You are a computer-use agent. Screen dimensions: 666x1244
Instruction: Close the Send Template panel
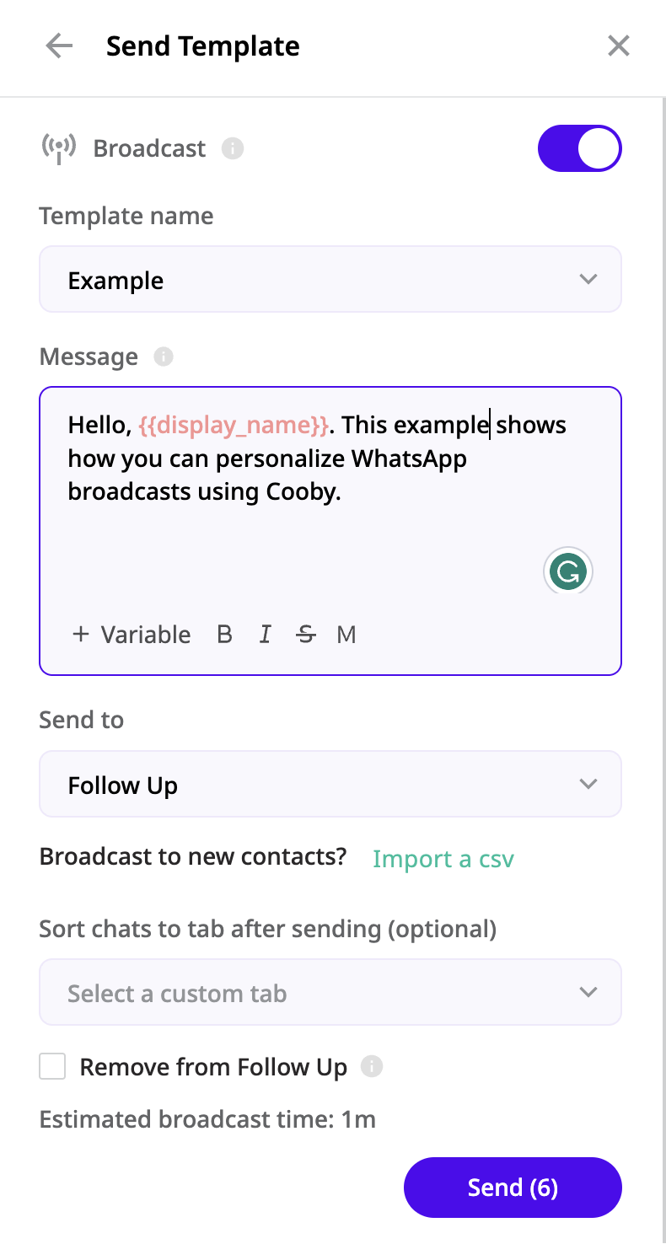(x=618, y=46)
